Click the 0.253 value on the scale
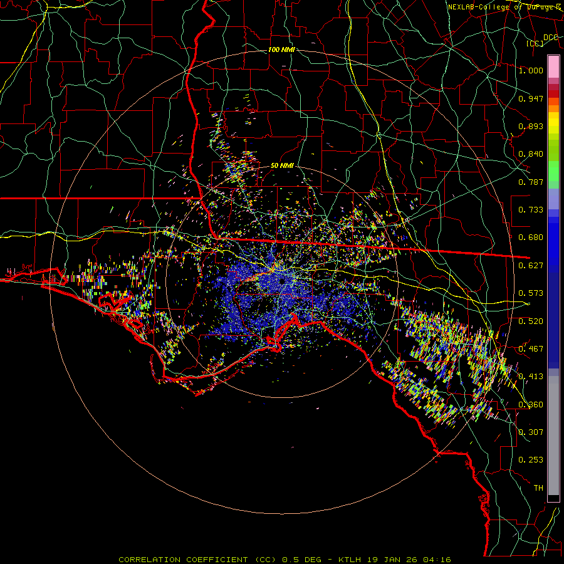Viewport: 564px width, 564px height. 531,460
